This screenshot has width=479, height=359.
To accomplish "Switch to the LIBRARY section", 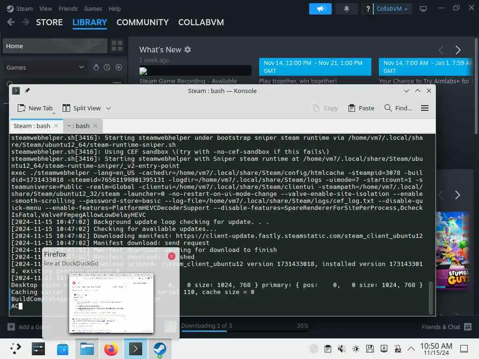I will coord(89,22).
